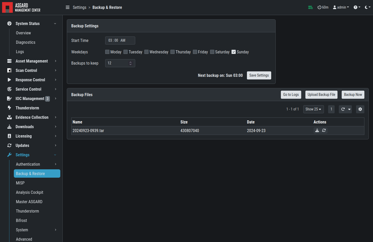The height and width of the screenshot is (242, 373).
Task: Click the Settings breadcrumb link
Action: coord(80,7)
